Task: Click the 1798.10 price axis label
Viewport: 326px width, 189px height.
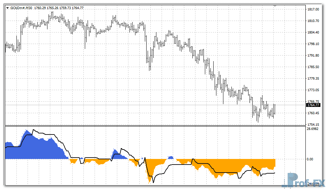Action: (312, 44)
